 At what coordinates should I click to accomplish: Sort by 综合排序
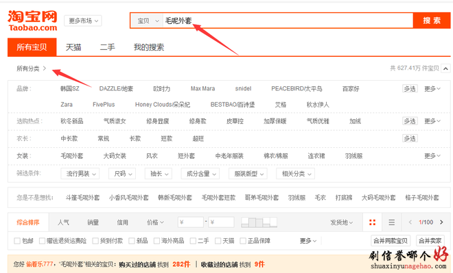click(28, 222)
